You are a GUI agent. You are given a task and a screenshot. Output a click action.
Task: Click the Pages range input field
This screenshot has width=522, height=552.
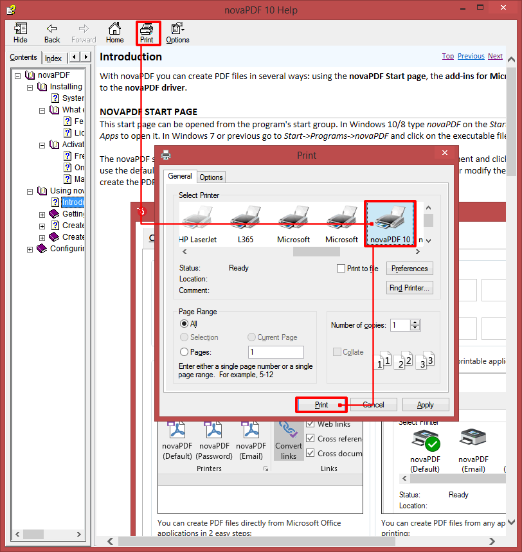pos(276,352)
